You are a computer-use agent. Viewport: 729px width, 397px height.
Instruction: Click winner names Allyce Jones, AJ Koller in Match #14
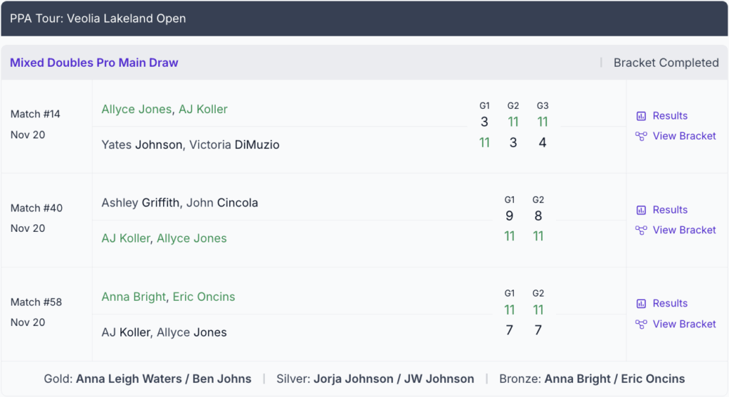[x=164, y=109]
